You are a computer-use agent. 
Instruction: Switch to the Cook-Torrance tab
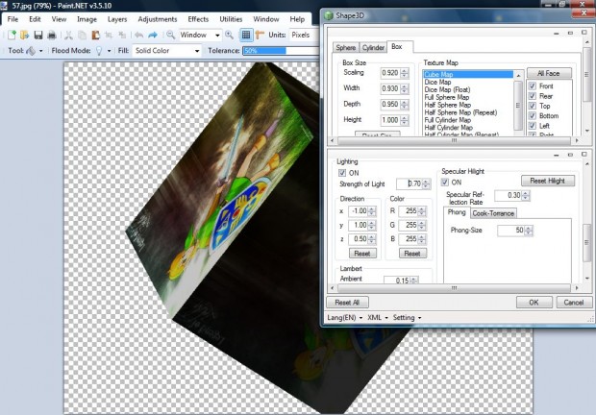493,213
